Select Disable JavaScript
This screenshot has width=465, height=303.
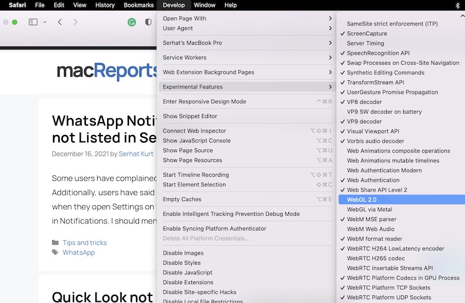247,273
